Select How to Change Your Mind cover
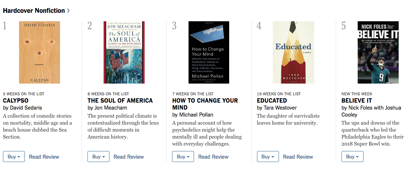Screen dimensions: 406x173 tap(209, 52)
